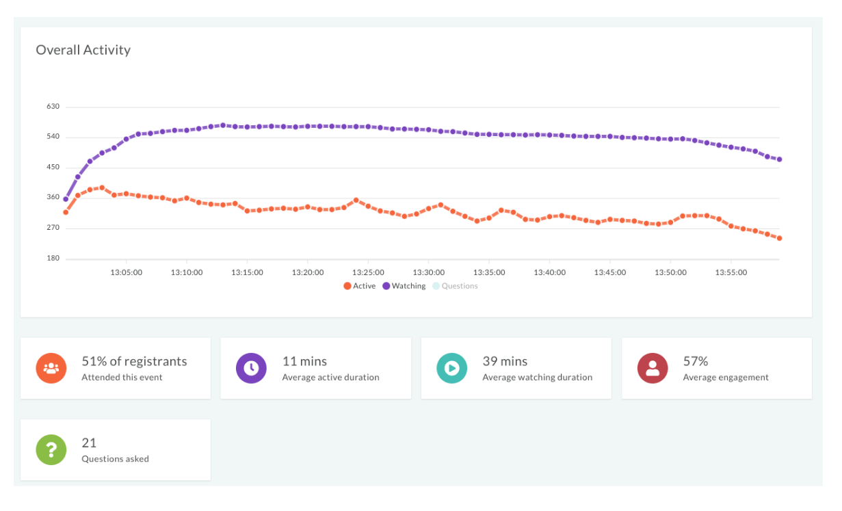Toggle the Active series in the legend
The width and height of the screenshot is (842, 511).
(362, 285)
